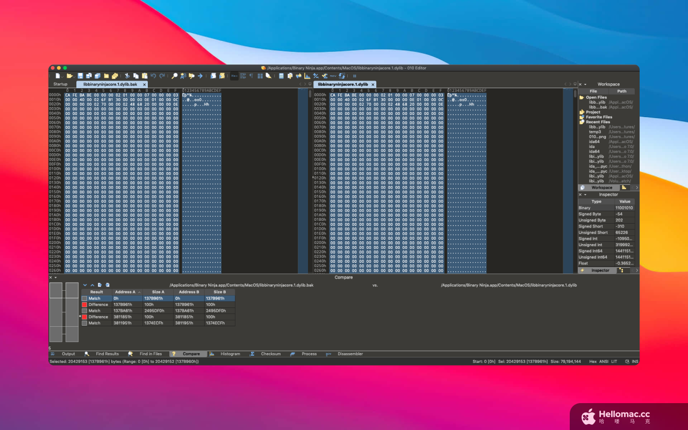Close the Inspector panel
688x430 pixels.
[580, 195]
